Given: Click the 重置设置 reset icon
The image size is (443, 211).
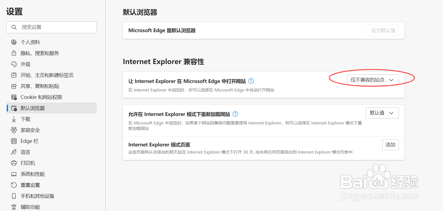Looking at the screenshot, I should [x=14, y=185].
